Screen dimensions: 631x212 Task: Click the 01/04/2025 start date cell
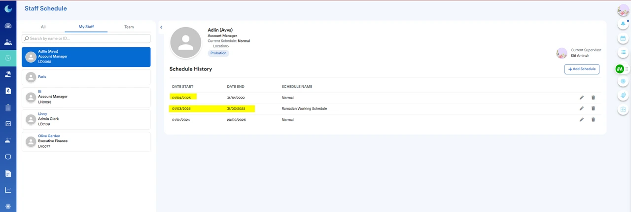[181, 98]
